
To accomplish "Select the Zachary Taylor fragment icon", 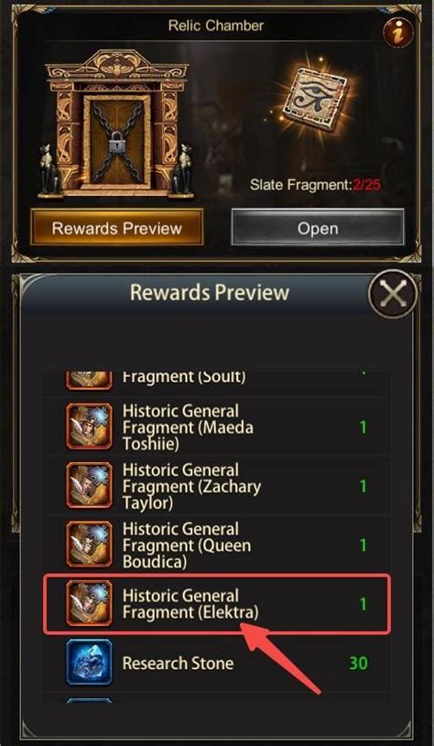I will tap(90, 485).
